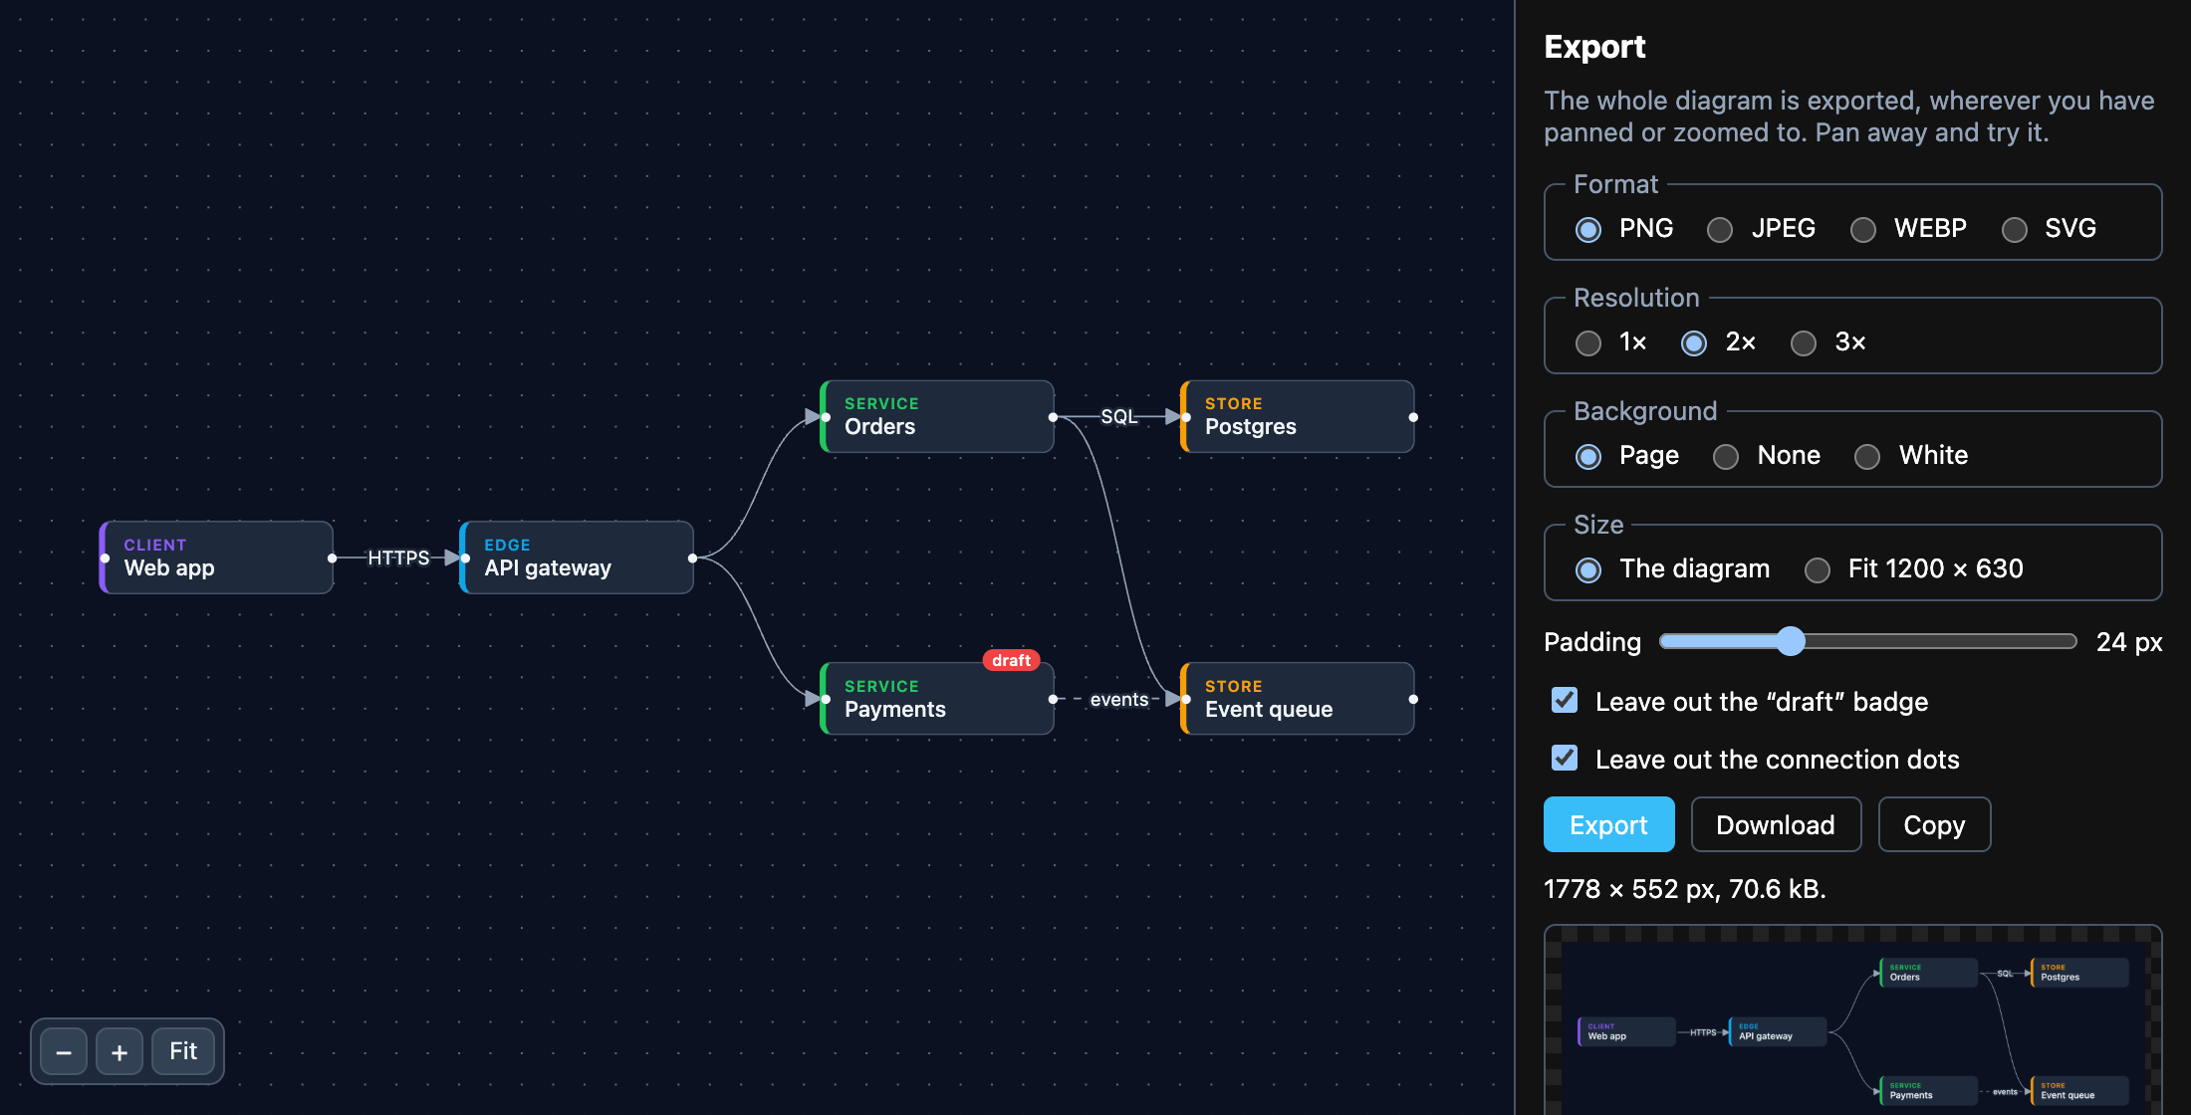Click Web app's right connection dot
Image resolution: width=2191 pixels, height=1115 pixels.
[x=332, y=557]
